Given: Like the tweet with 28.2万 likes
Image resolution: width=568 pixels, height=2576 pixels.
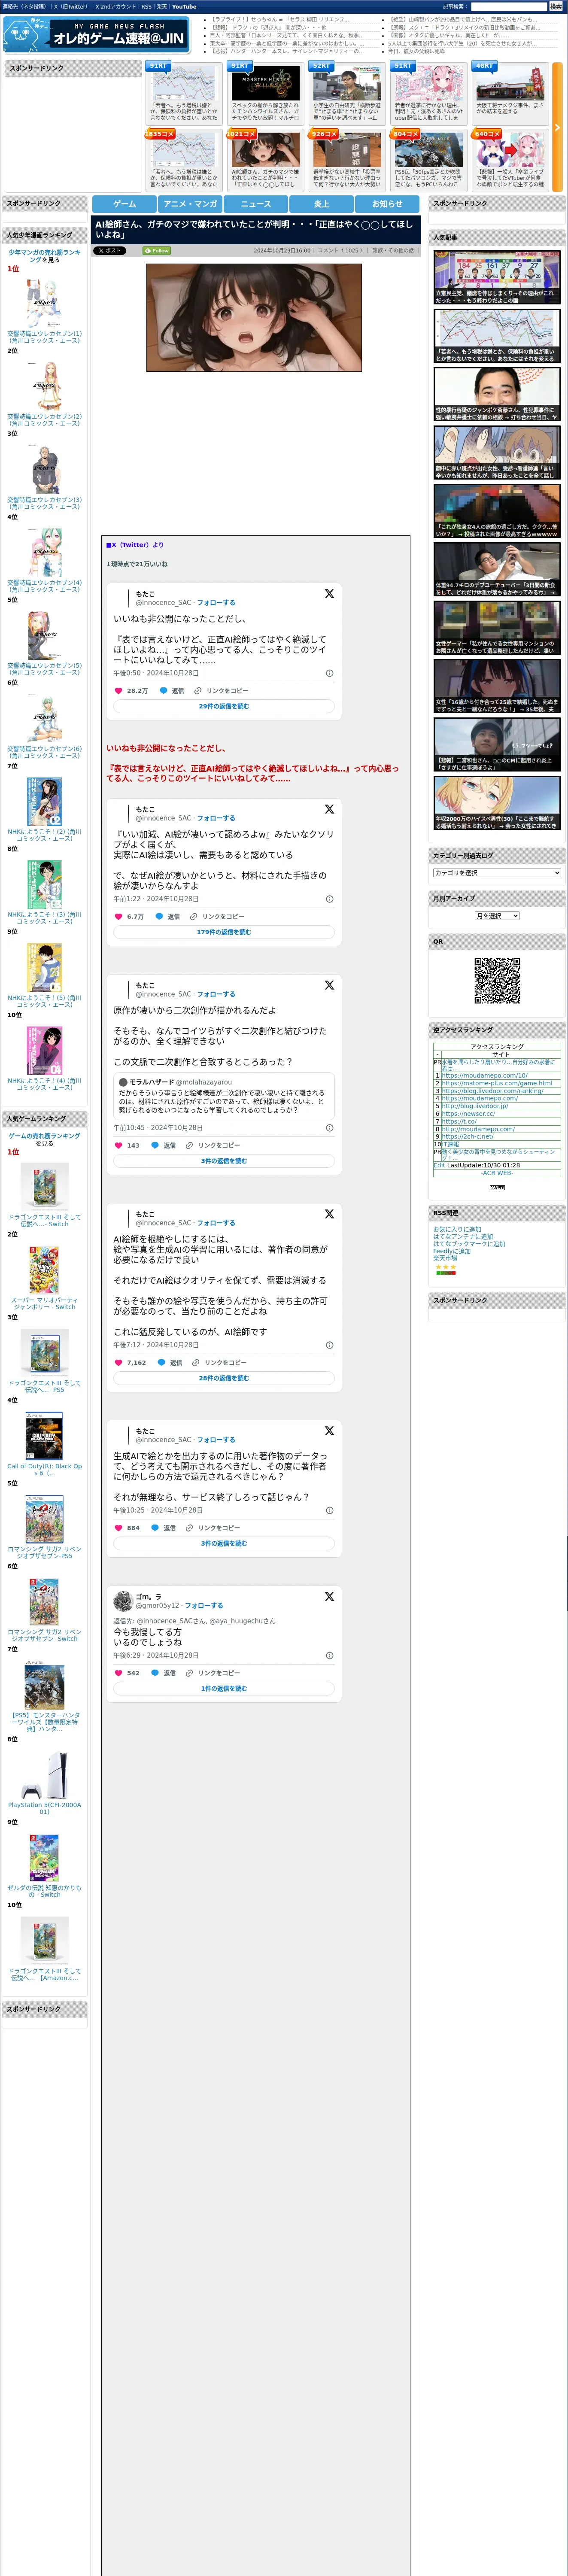Looking at the screenshot, I should pos(118,691).
